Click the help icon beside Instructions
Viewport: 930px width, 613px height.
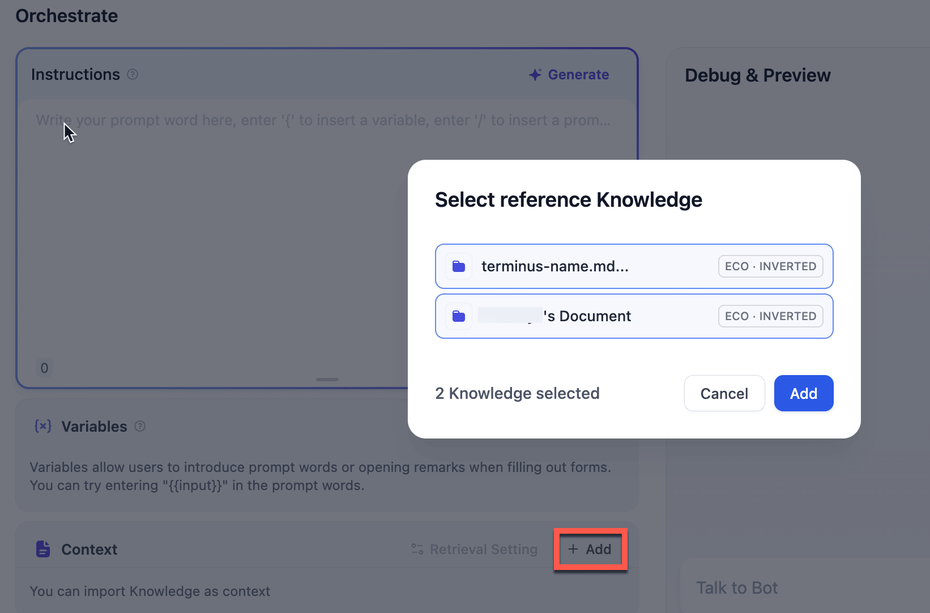[x=133, y=75]
